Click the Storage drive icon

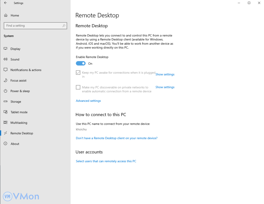coord(5,101)
